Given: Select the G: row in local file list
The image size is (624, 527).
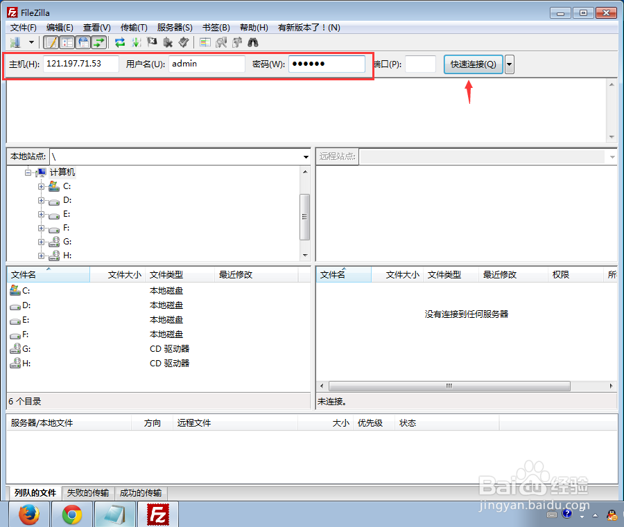Looking at the screenshot, I should [x=158, y=348].
